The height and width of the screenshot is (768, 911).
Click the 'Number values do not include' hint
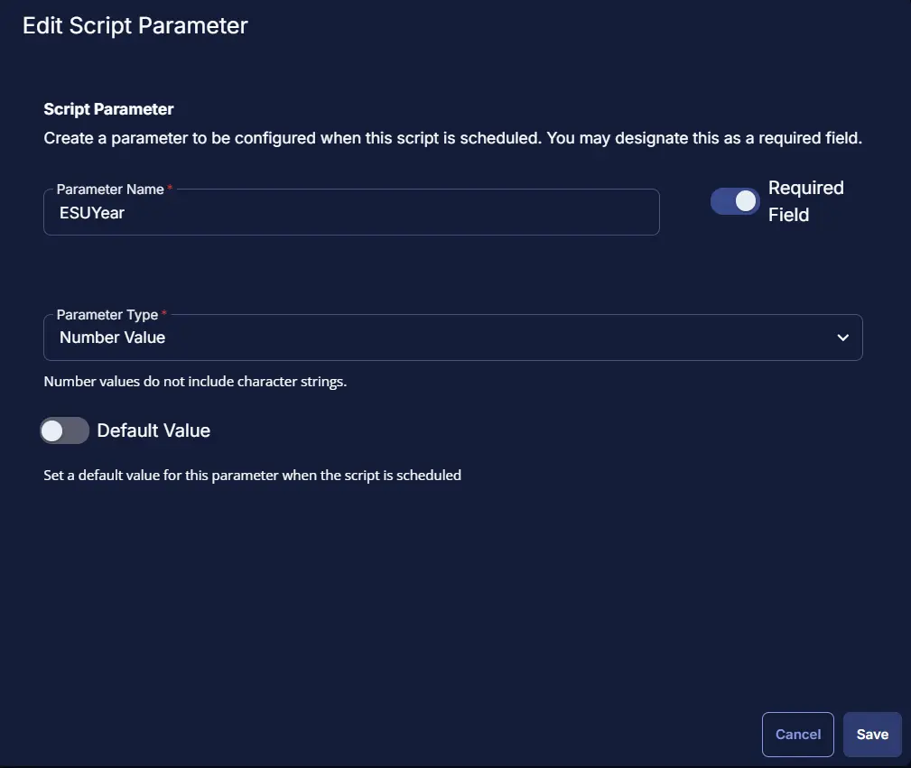[195, 382]
